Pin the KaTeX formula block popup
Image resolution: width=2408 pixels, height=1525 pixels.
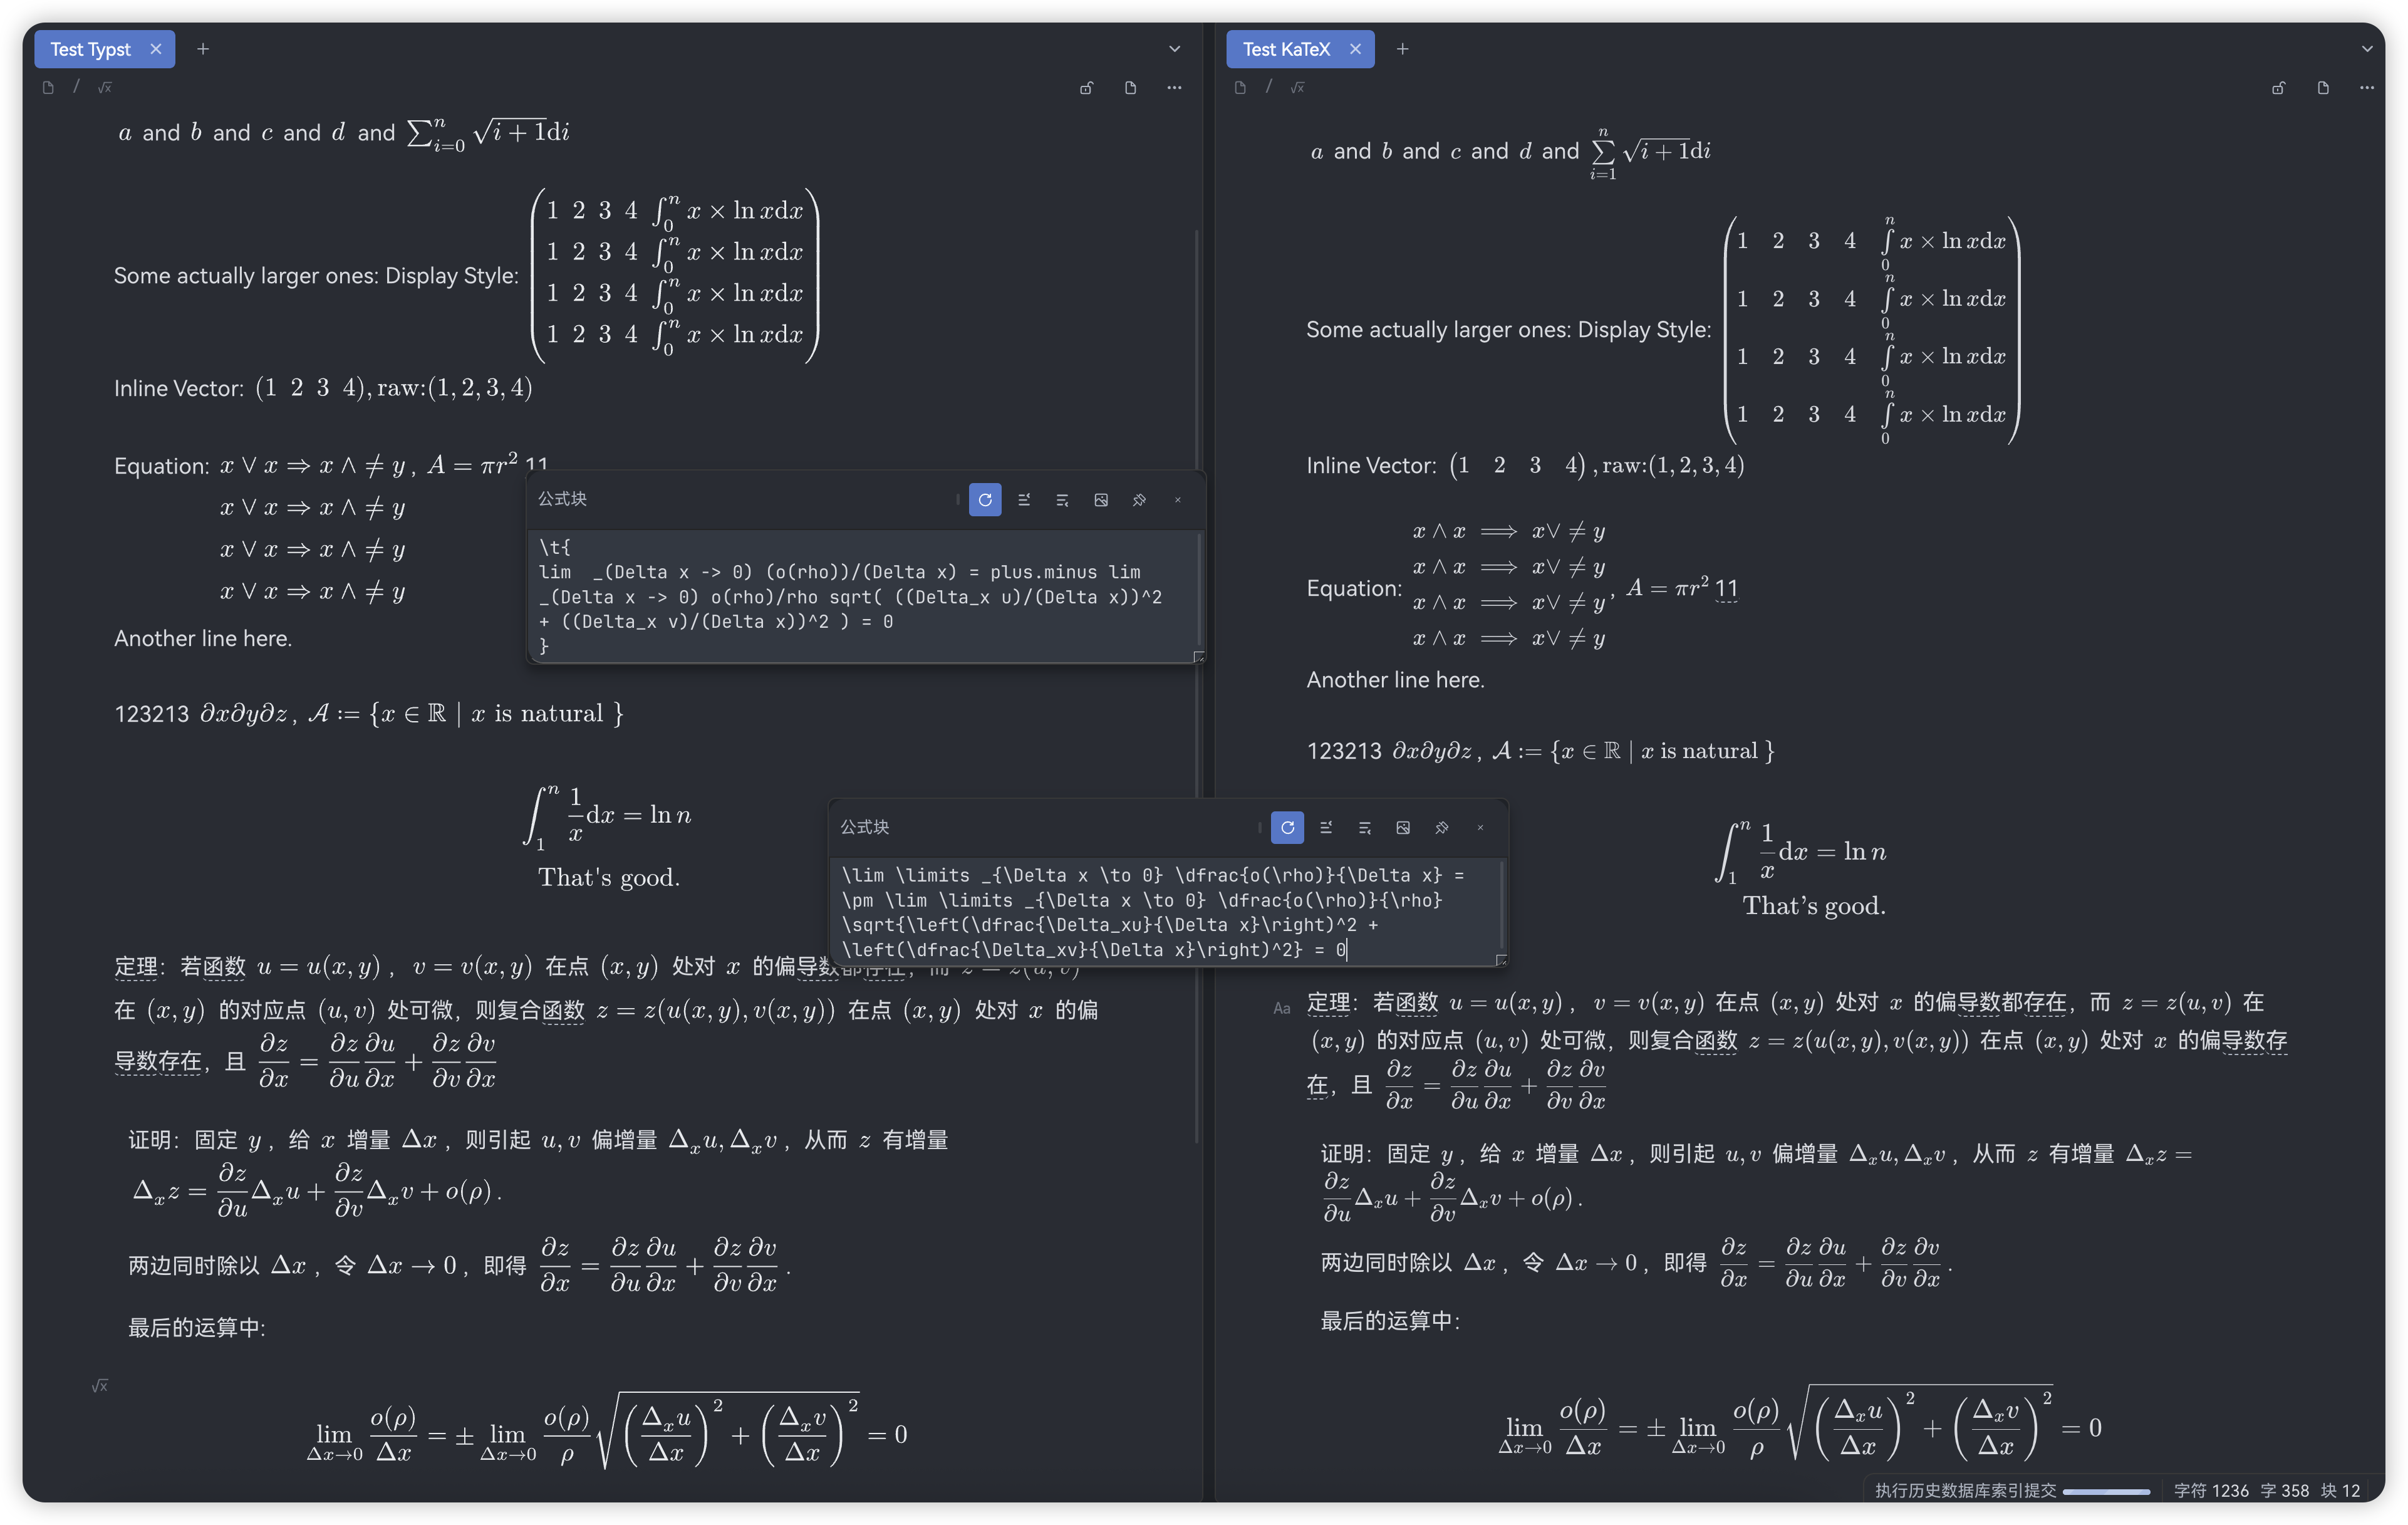pos(1442,828)
